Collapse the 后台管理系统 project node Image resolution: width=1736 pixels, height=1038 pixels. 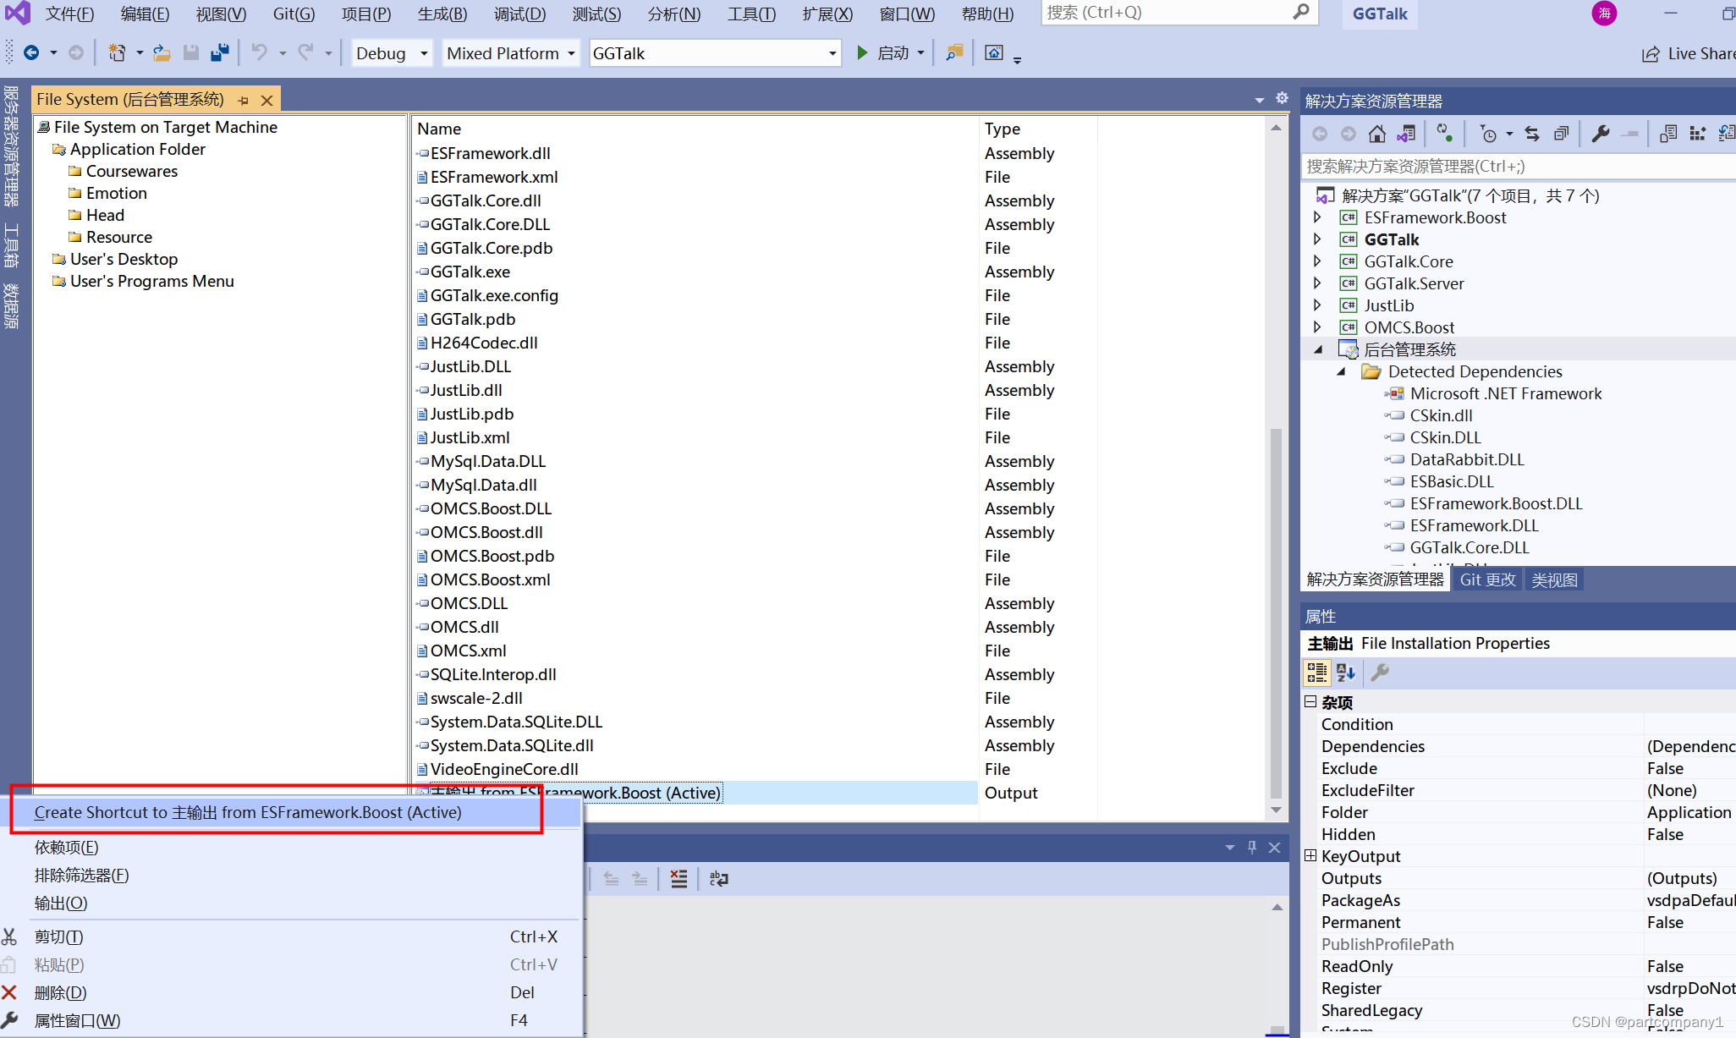click(x=1318, y=349)
